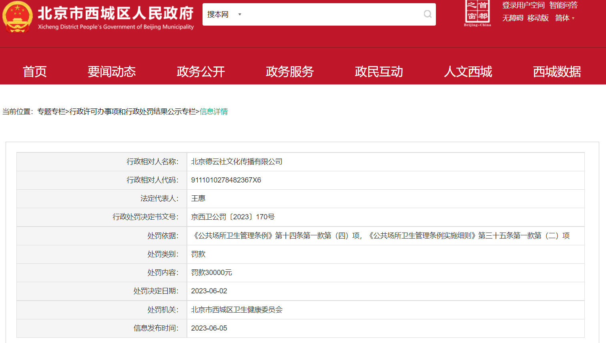This screenshot has width=606, height=343.
Task: Click the 北京市西城区人民政府 site title
Action: tap(116, 14)
